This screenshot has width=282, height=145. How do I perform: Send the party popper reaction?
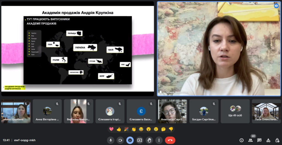[x=126, y=129]
